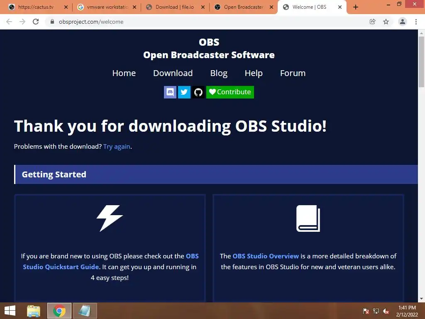Click the scrollbar up arrow
Screen dimensions: 425x319
point(421,33)
